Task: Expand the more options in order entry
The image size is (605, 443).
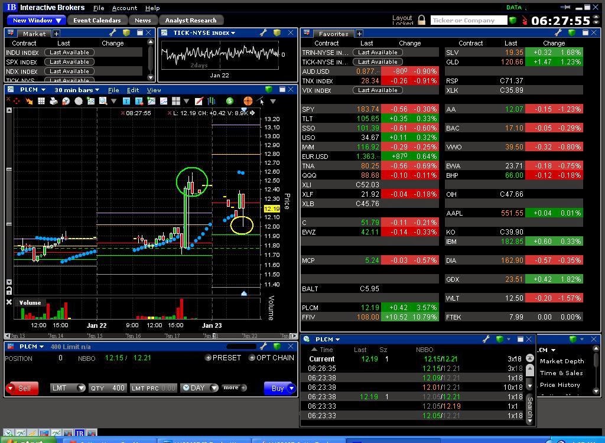Action: (x=234, y=387)
